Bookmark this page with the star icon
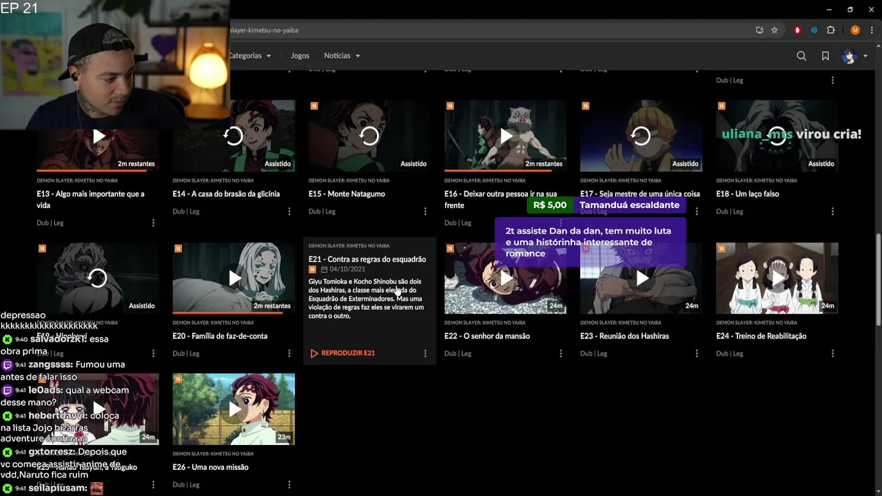Screen dimensions: 882x496 [x=775, y=30]
